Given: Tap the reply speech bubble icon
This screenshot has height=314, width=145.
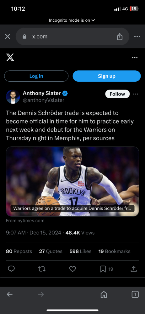Looking at the screenshot, I should click(11, 269).
